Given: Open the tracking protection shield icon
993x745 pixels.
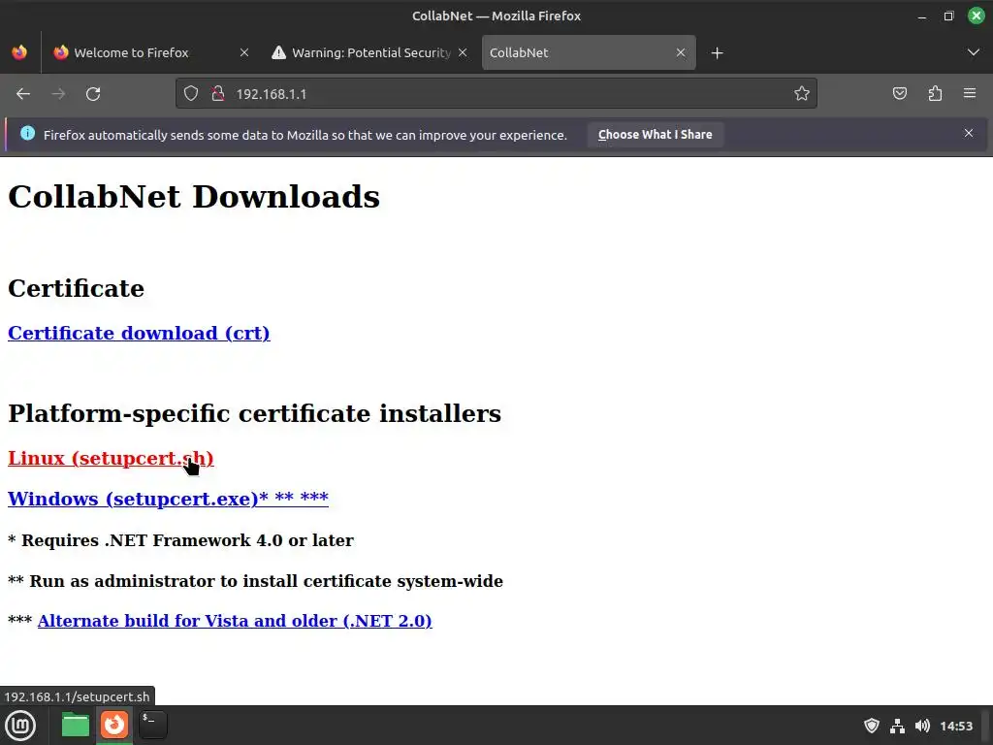Looking at the screenshot, I should click(191, 94).
